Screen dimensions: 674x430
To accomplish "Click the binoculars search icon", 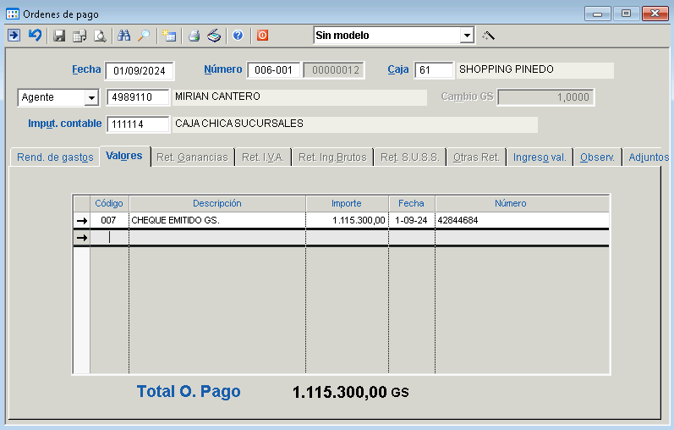I will 124,36.
